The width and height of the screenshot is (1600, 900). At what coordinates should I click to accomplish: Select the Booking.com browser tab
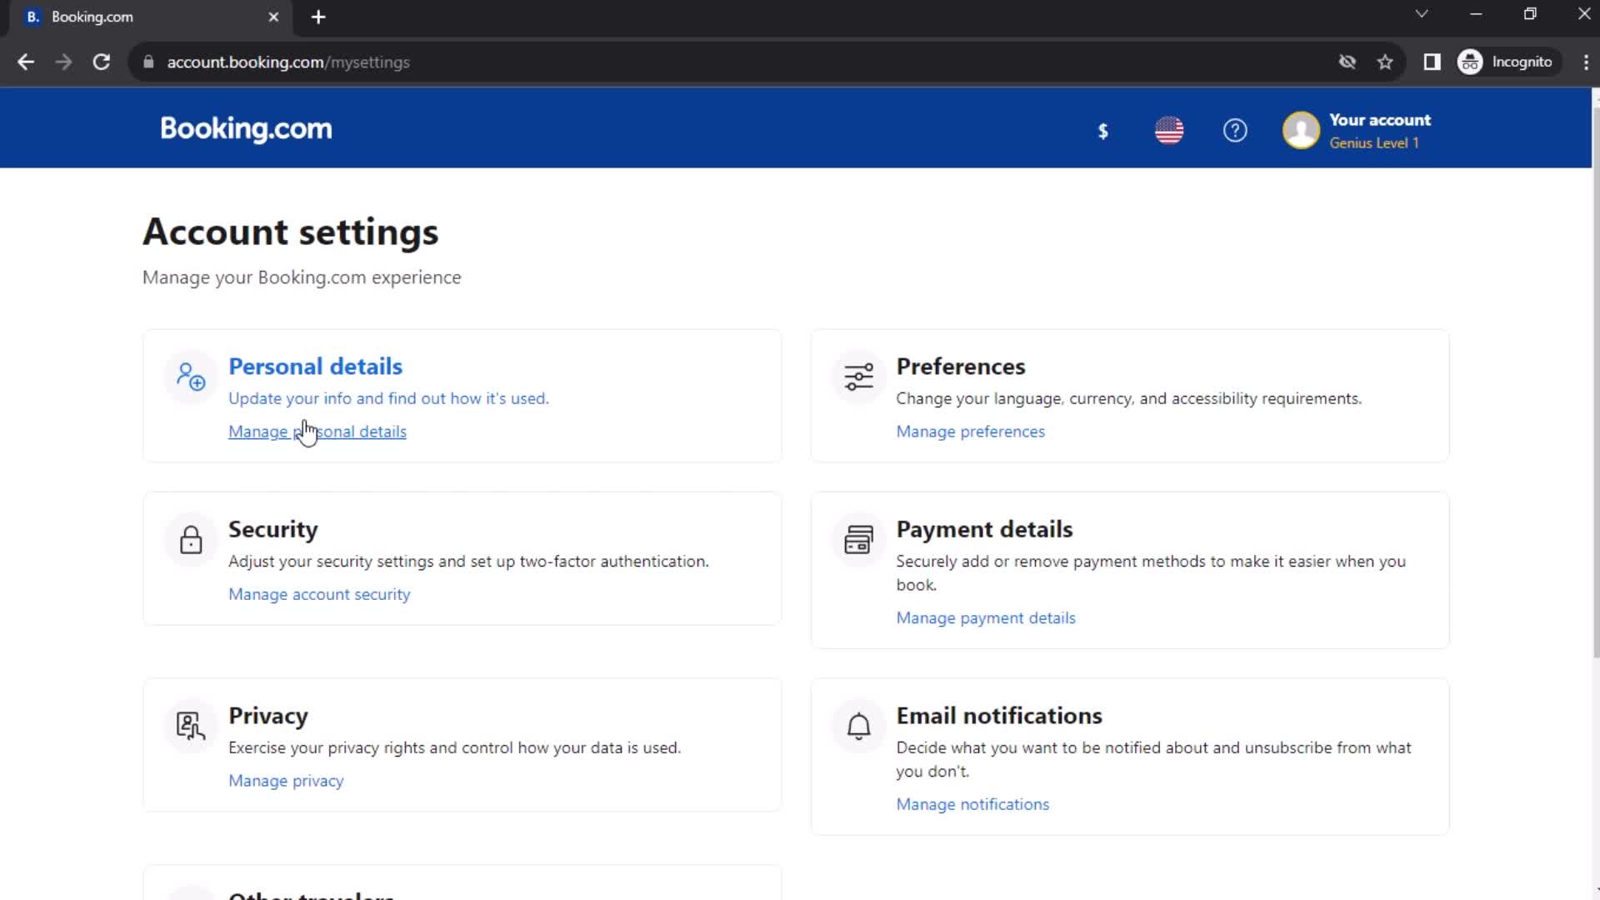click(152, 17)
